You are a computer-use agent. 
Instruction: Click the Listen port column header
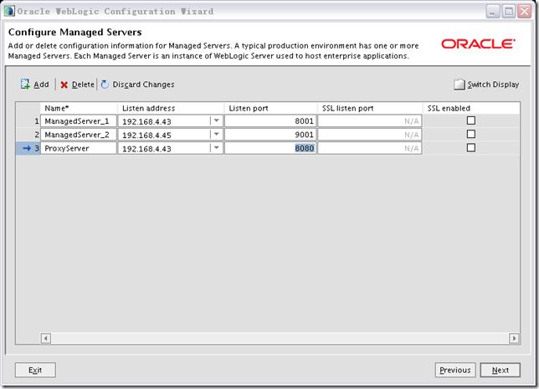270,108
